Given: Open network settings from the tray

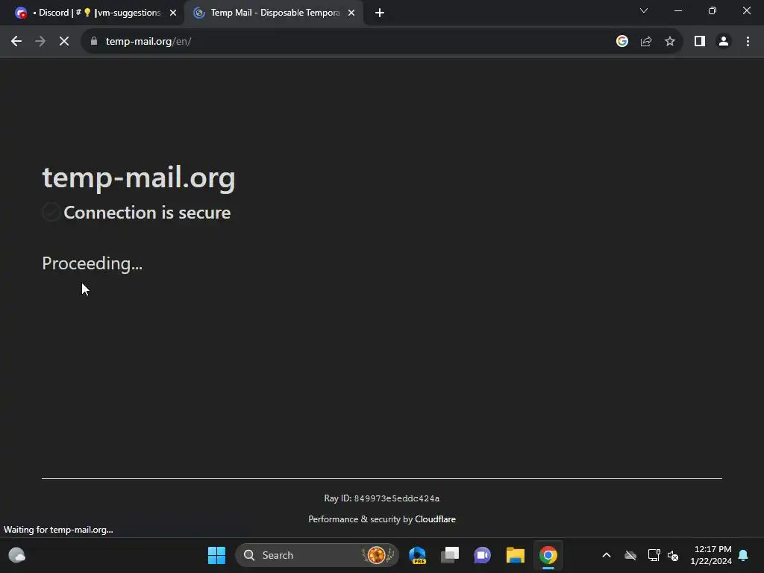Looking at the screenshot, I should (x=654, y=555).
